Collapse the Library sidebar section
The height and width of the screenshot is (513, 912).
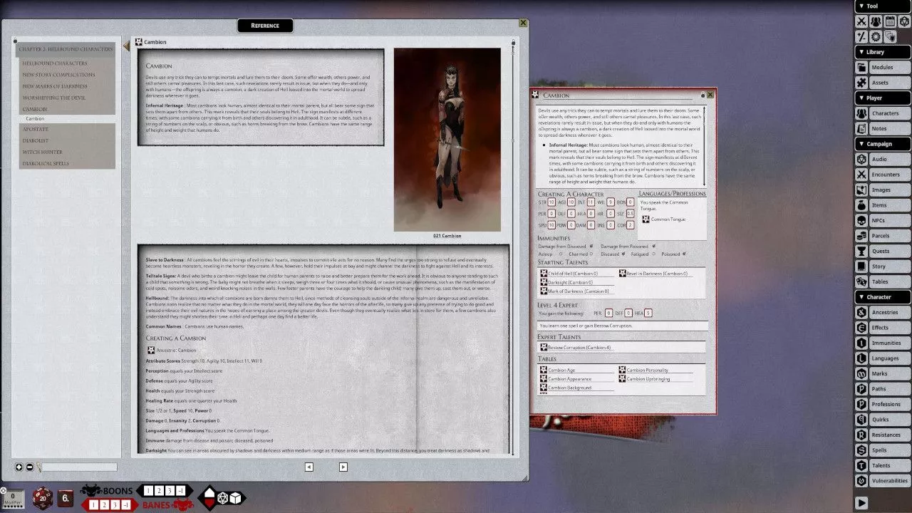[883, 52]
